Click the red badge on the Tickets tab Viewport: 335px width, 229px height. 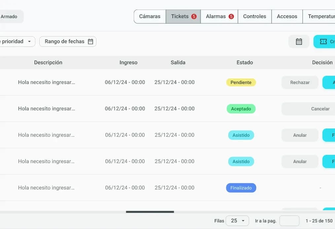point(194,16)
